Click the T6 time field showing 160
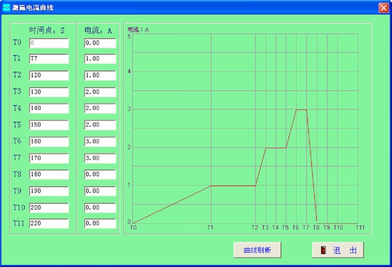 [x=48, y=141]
